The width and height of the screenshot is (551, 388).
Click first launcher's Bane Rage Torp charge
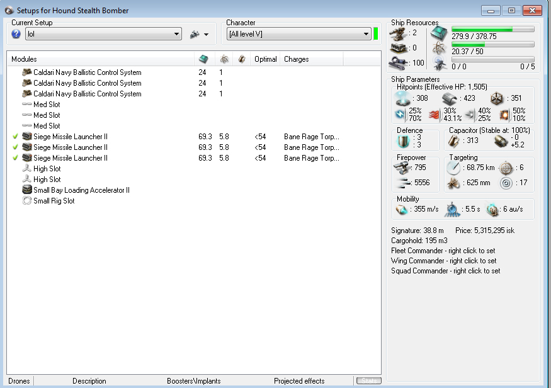(x=311, y=137)
